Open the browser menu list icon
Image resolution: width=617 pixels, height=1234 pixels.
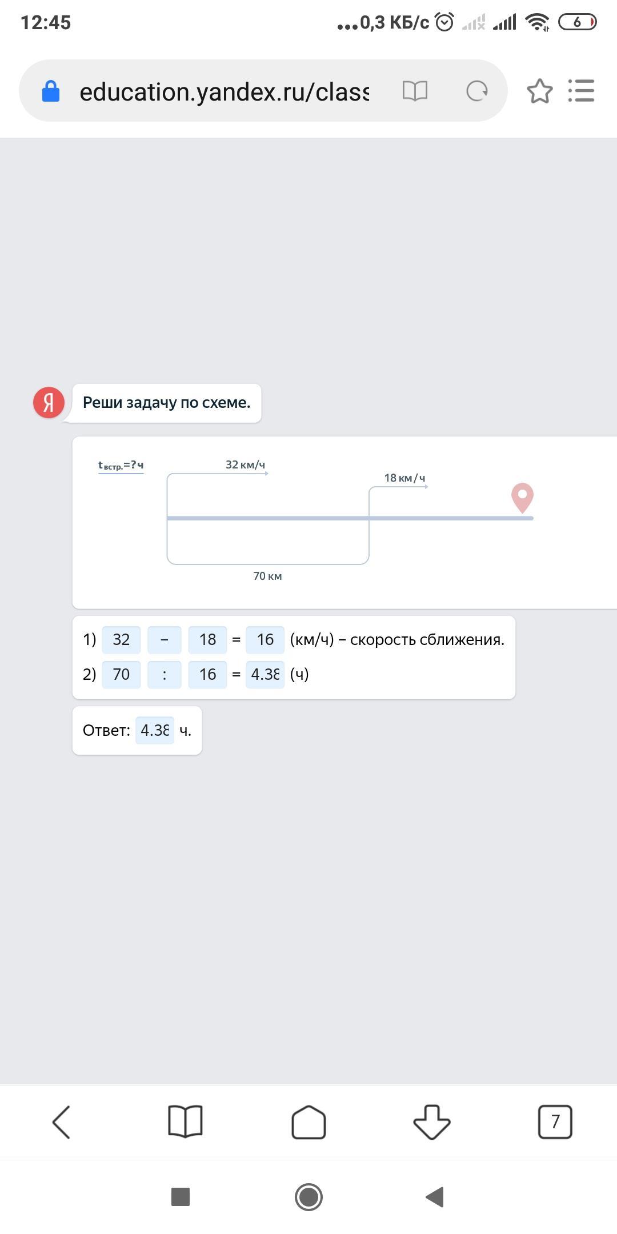tap(582, 91)
